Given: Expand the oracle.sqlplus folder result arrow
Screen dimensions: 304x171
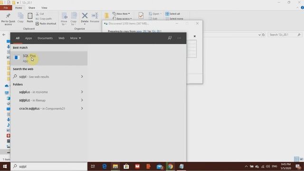Looking at the screenshot, I should (82, 108).
